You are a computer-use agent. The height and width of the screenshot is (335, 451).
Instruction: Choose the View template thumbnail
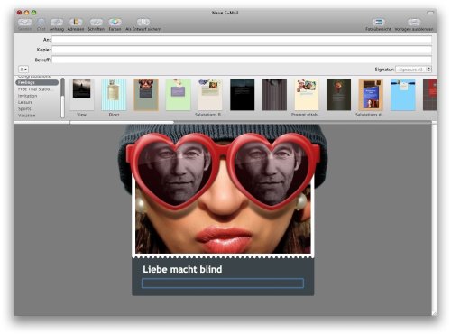point(81,95)
